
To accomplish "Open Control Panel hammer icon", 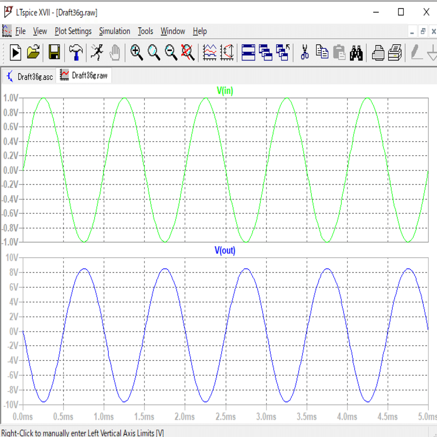I will click(x=76, y=52).
